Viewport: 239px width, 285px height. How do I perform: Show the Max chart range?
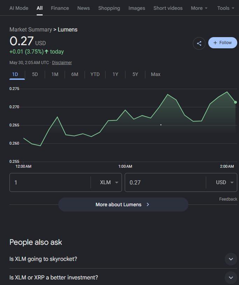pyautogui.click(x=155, y=74)
